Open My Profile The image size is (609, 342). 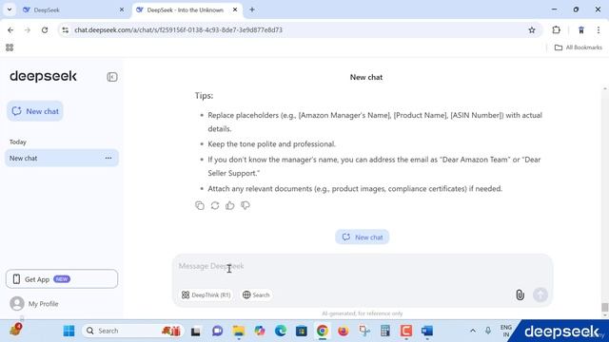[x=34, y=304]
